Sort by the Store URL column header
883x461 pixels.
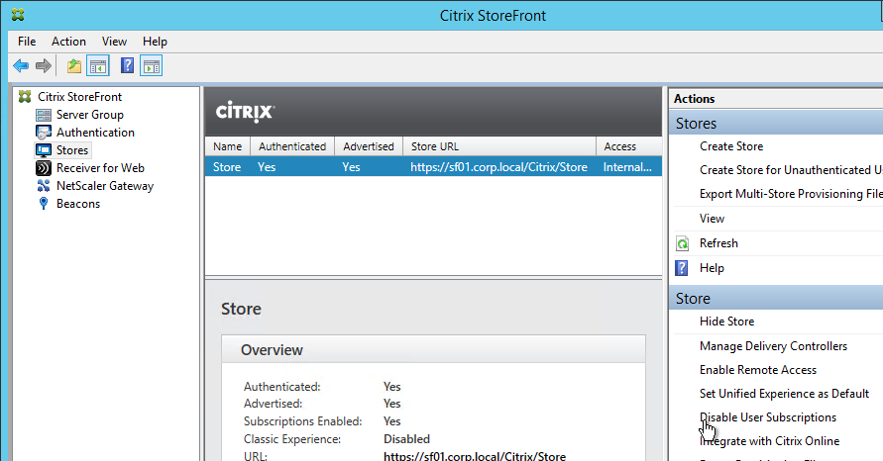[x=499, y=146]
